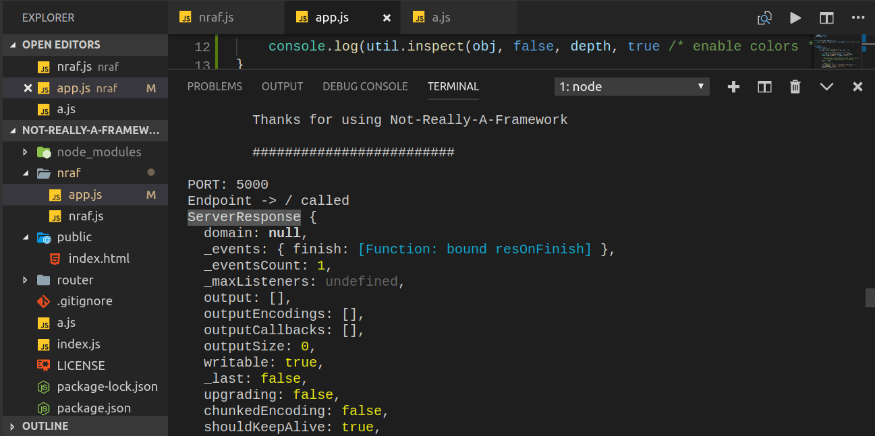Switch to the PROBLEMS tab

[x=215, y=86]
